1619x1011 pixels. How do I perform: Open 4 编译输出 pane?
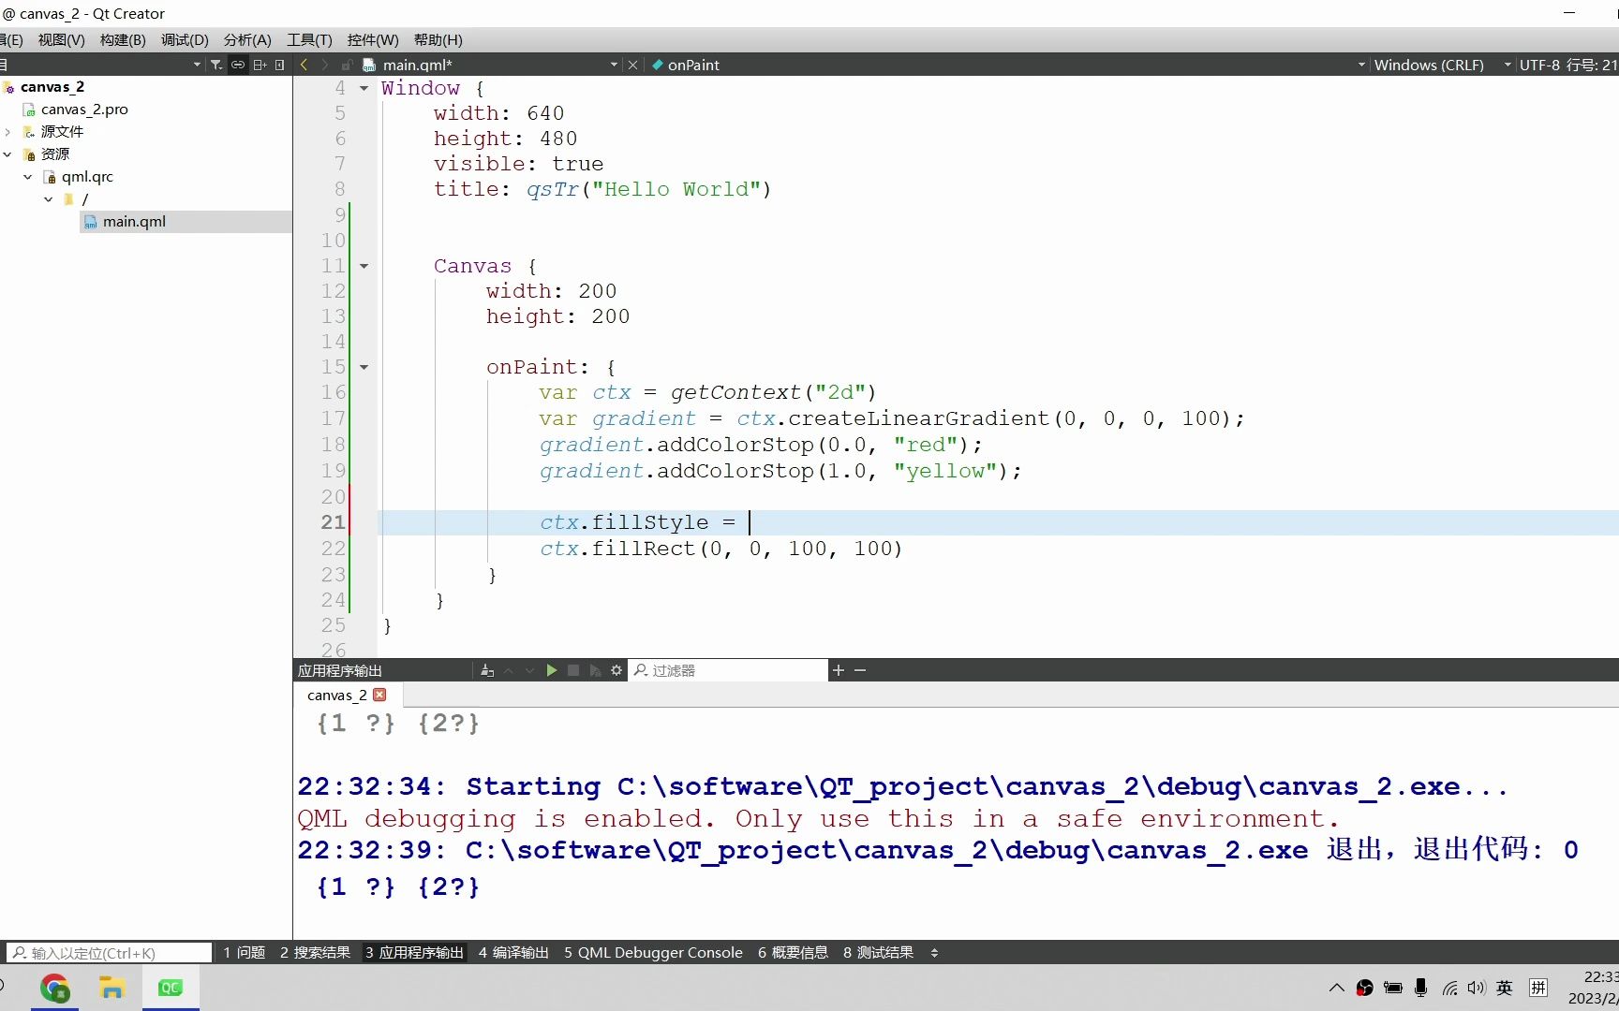click(513, 953)
